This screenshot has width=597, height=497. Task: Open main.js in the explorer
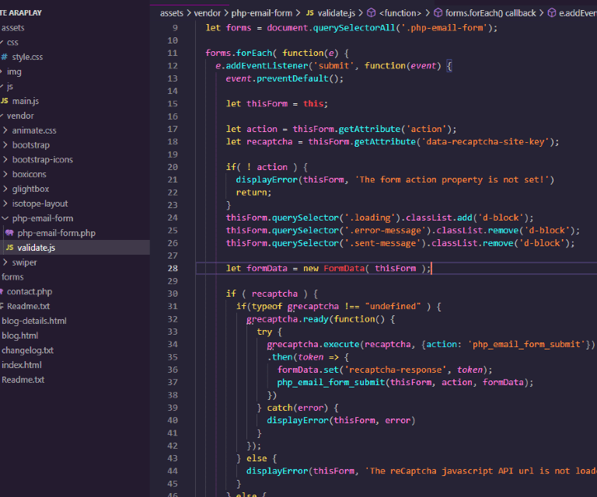click(26, 101)
